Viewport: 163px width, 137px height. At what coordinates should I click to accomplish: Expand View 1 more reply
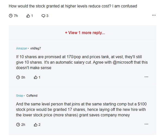pos(85,33)
